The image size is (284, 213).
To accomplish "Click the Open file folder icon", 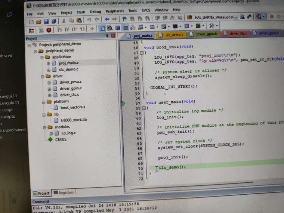I will tap(38, 21).
